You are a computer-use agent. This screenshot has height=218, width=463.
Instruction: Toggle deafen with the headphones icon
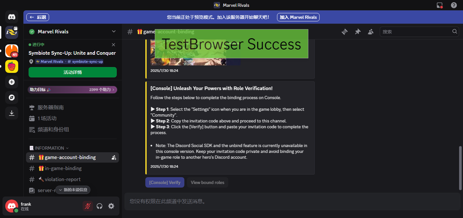click(x=99, y=206)
